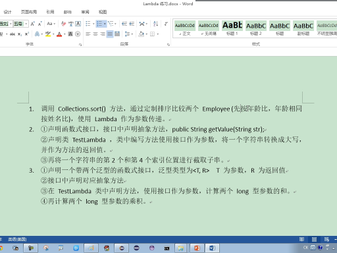Screen dimensions: 337x253
Task: Increase font size with the grow font icon
Action: (32, 24)
